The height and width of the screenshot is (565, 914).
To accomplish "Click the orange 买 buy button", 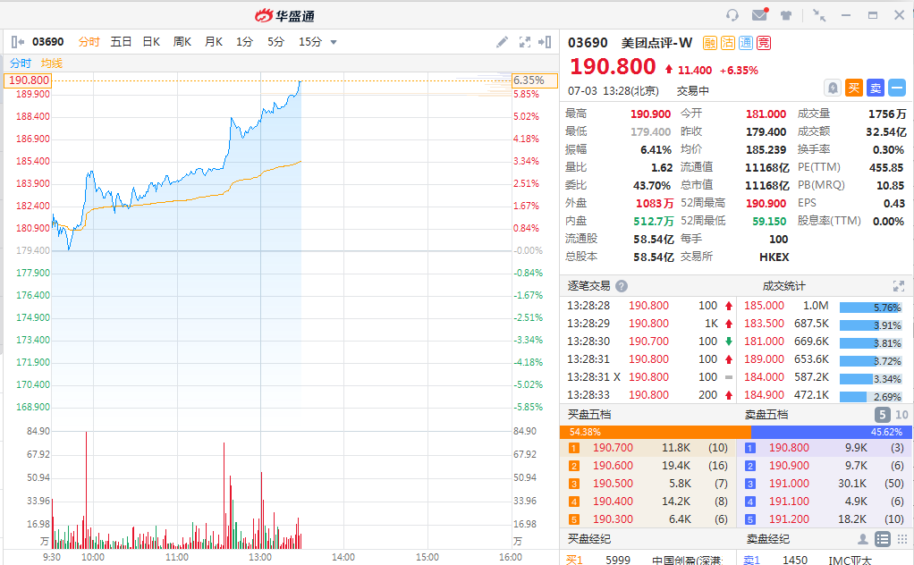I will click(x=854, y=88).
